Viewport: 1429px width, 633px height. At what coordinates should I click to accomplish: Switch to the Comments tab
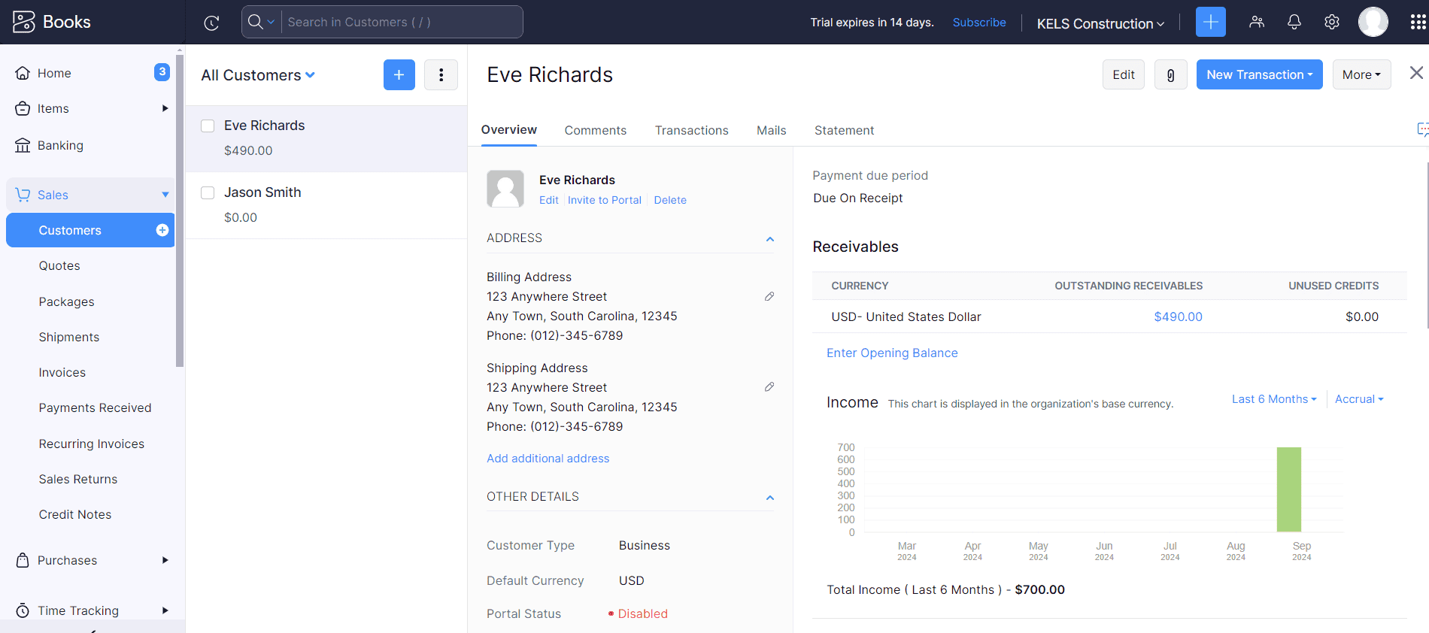[596, 130]
